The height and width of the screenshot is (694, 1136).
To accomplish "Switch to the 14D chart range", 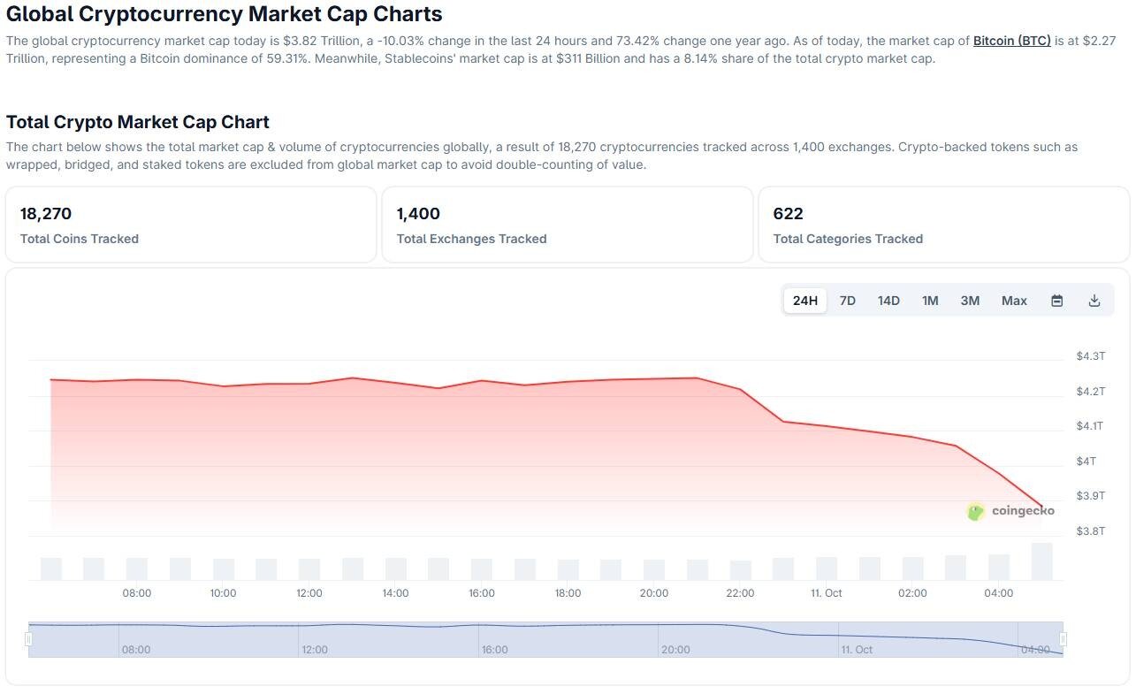I will (888, 301).
